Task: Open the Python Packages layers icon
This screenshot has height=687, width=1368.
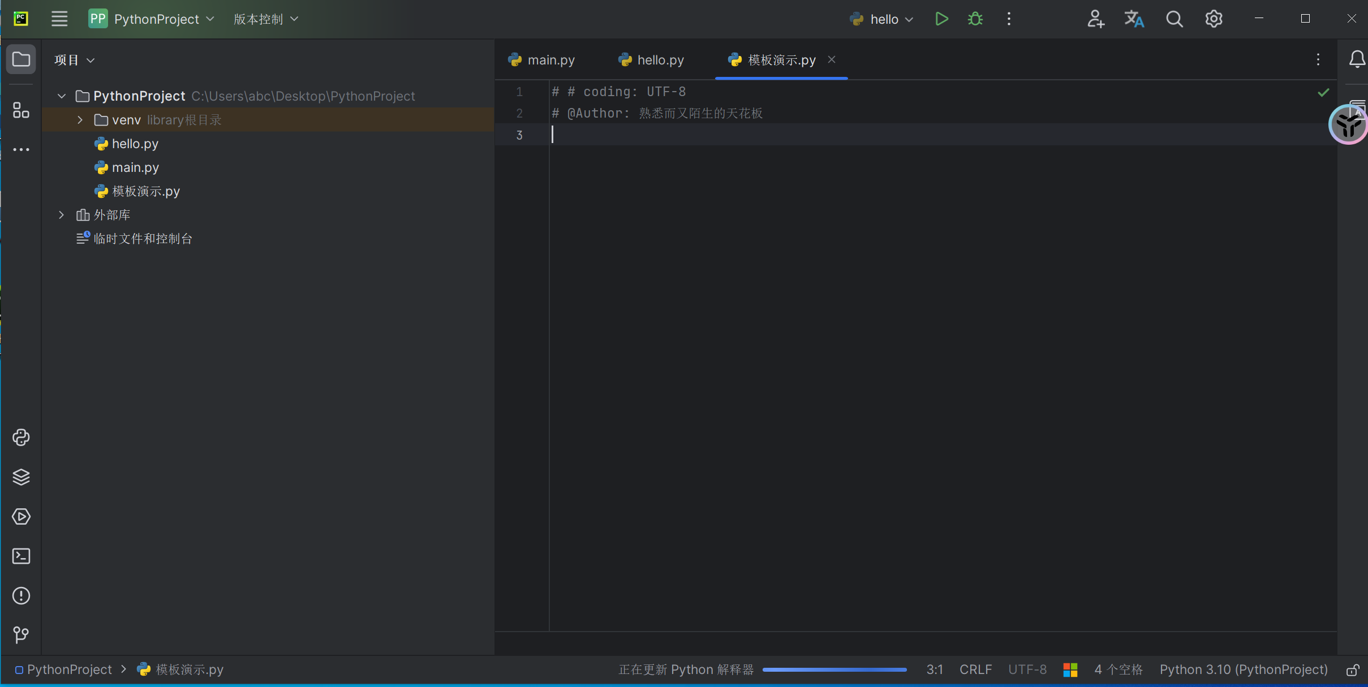Action: (21, 477)
